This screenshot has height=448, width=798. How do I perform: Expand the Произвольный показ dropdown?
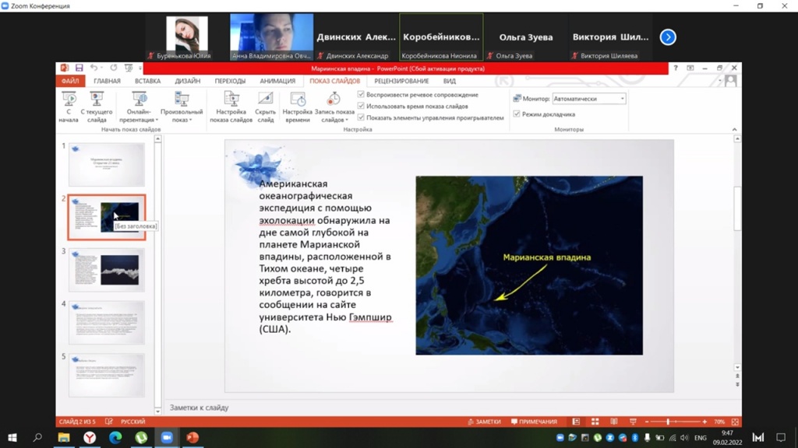click(182, 116)
